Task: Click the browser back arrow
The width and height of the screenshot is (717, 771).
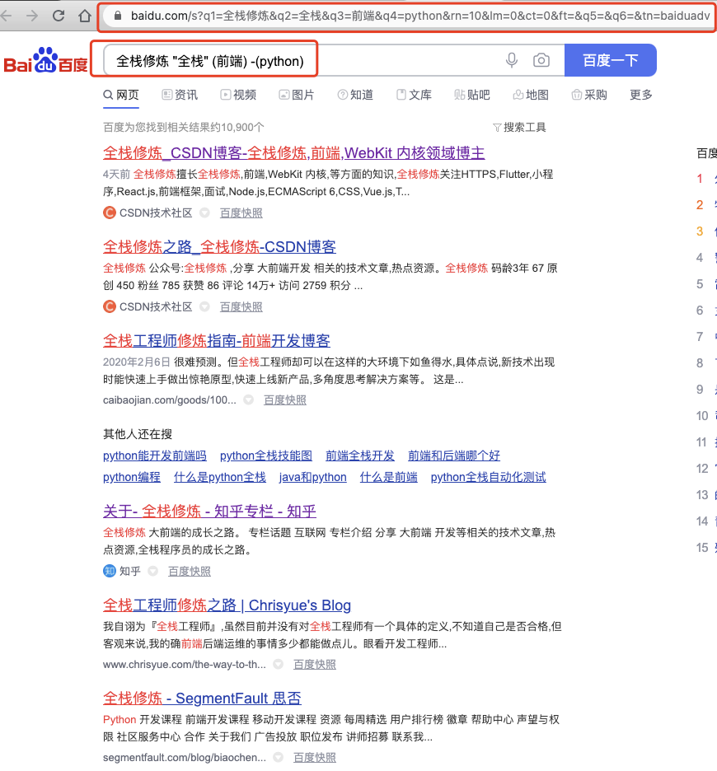Action: (x=6, y=16)
